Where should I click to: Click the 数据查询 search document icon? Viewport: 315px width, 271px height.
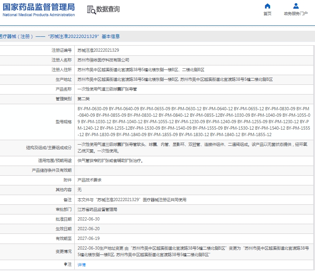[91, 10]
